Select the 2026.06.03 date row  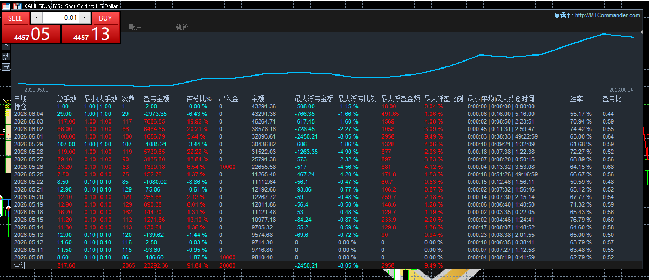[28, 121]
